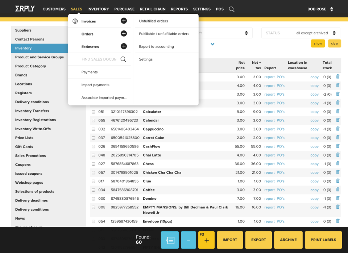Click the Export button in footer
348x253 pixels.
[x=258, y=240]
